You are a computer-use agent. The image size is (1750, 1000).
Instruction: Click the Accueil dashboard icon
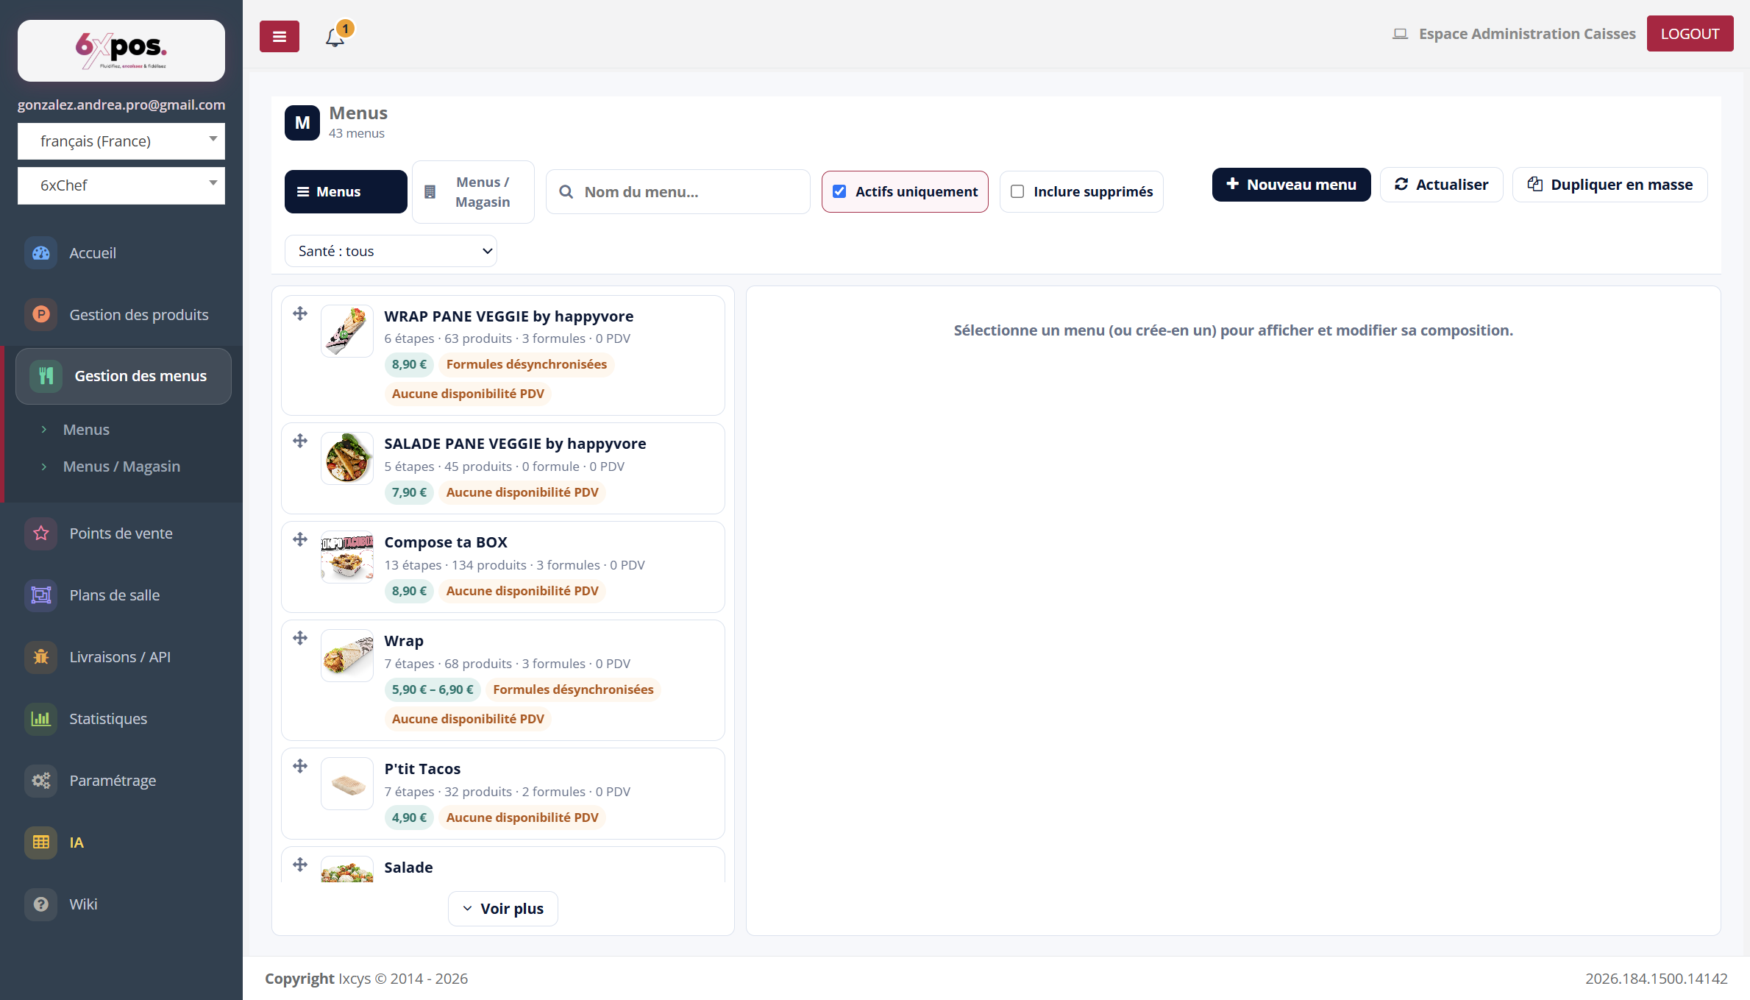coord(41,253)
